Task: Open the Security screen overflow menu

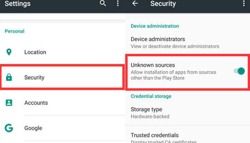Action: click(x=244, y=3)
